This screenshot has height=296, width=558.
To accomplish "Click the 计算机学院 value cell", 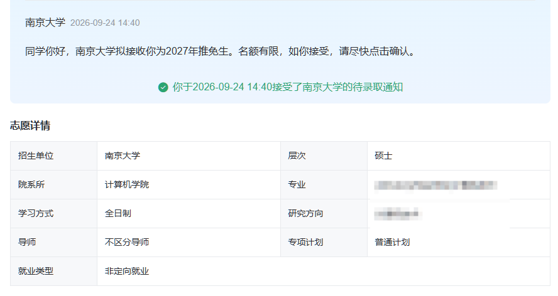I will click(x=189, y=185).
